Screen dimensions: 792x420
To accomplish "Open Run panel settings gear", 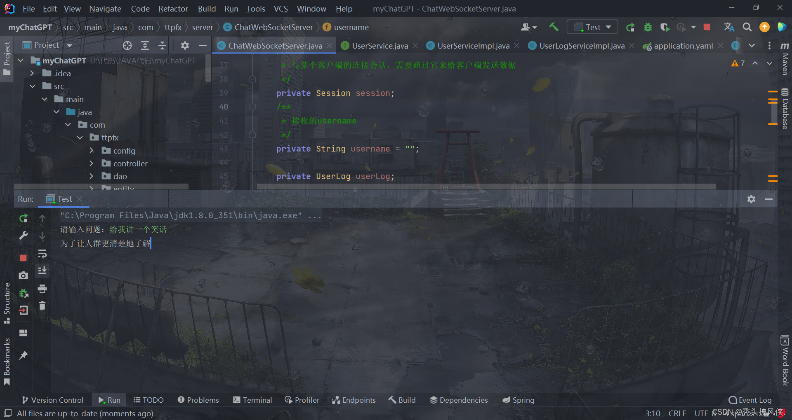I will (x=751, y=199).
